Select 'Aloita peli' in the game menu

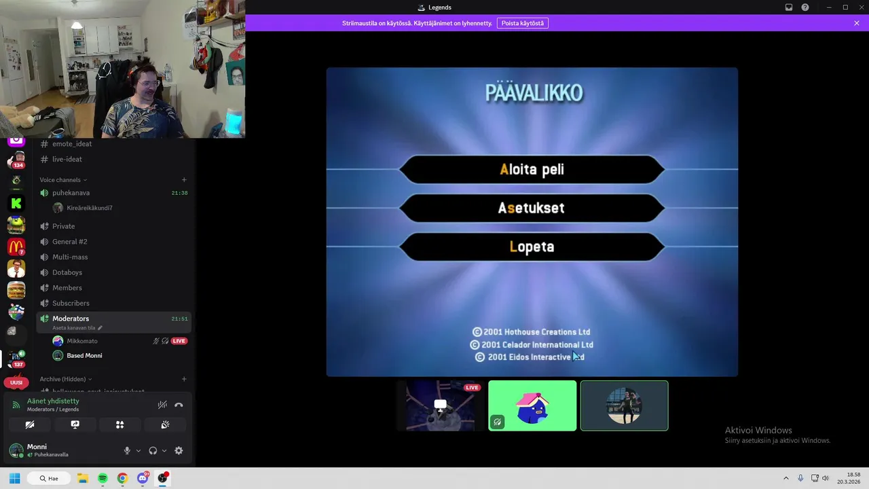[x=532, y=169]
